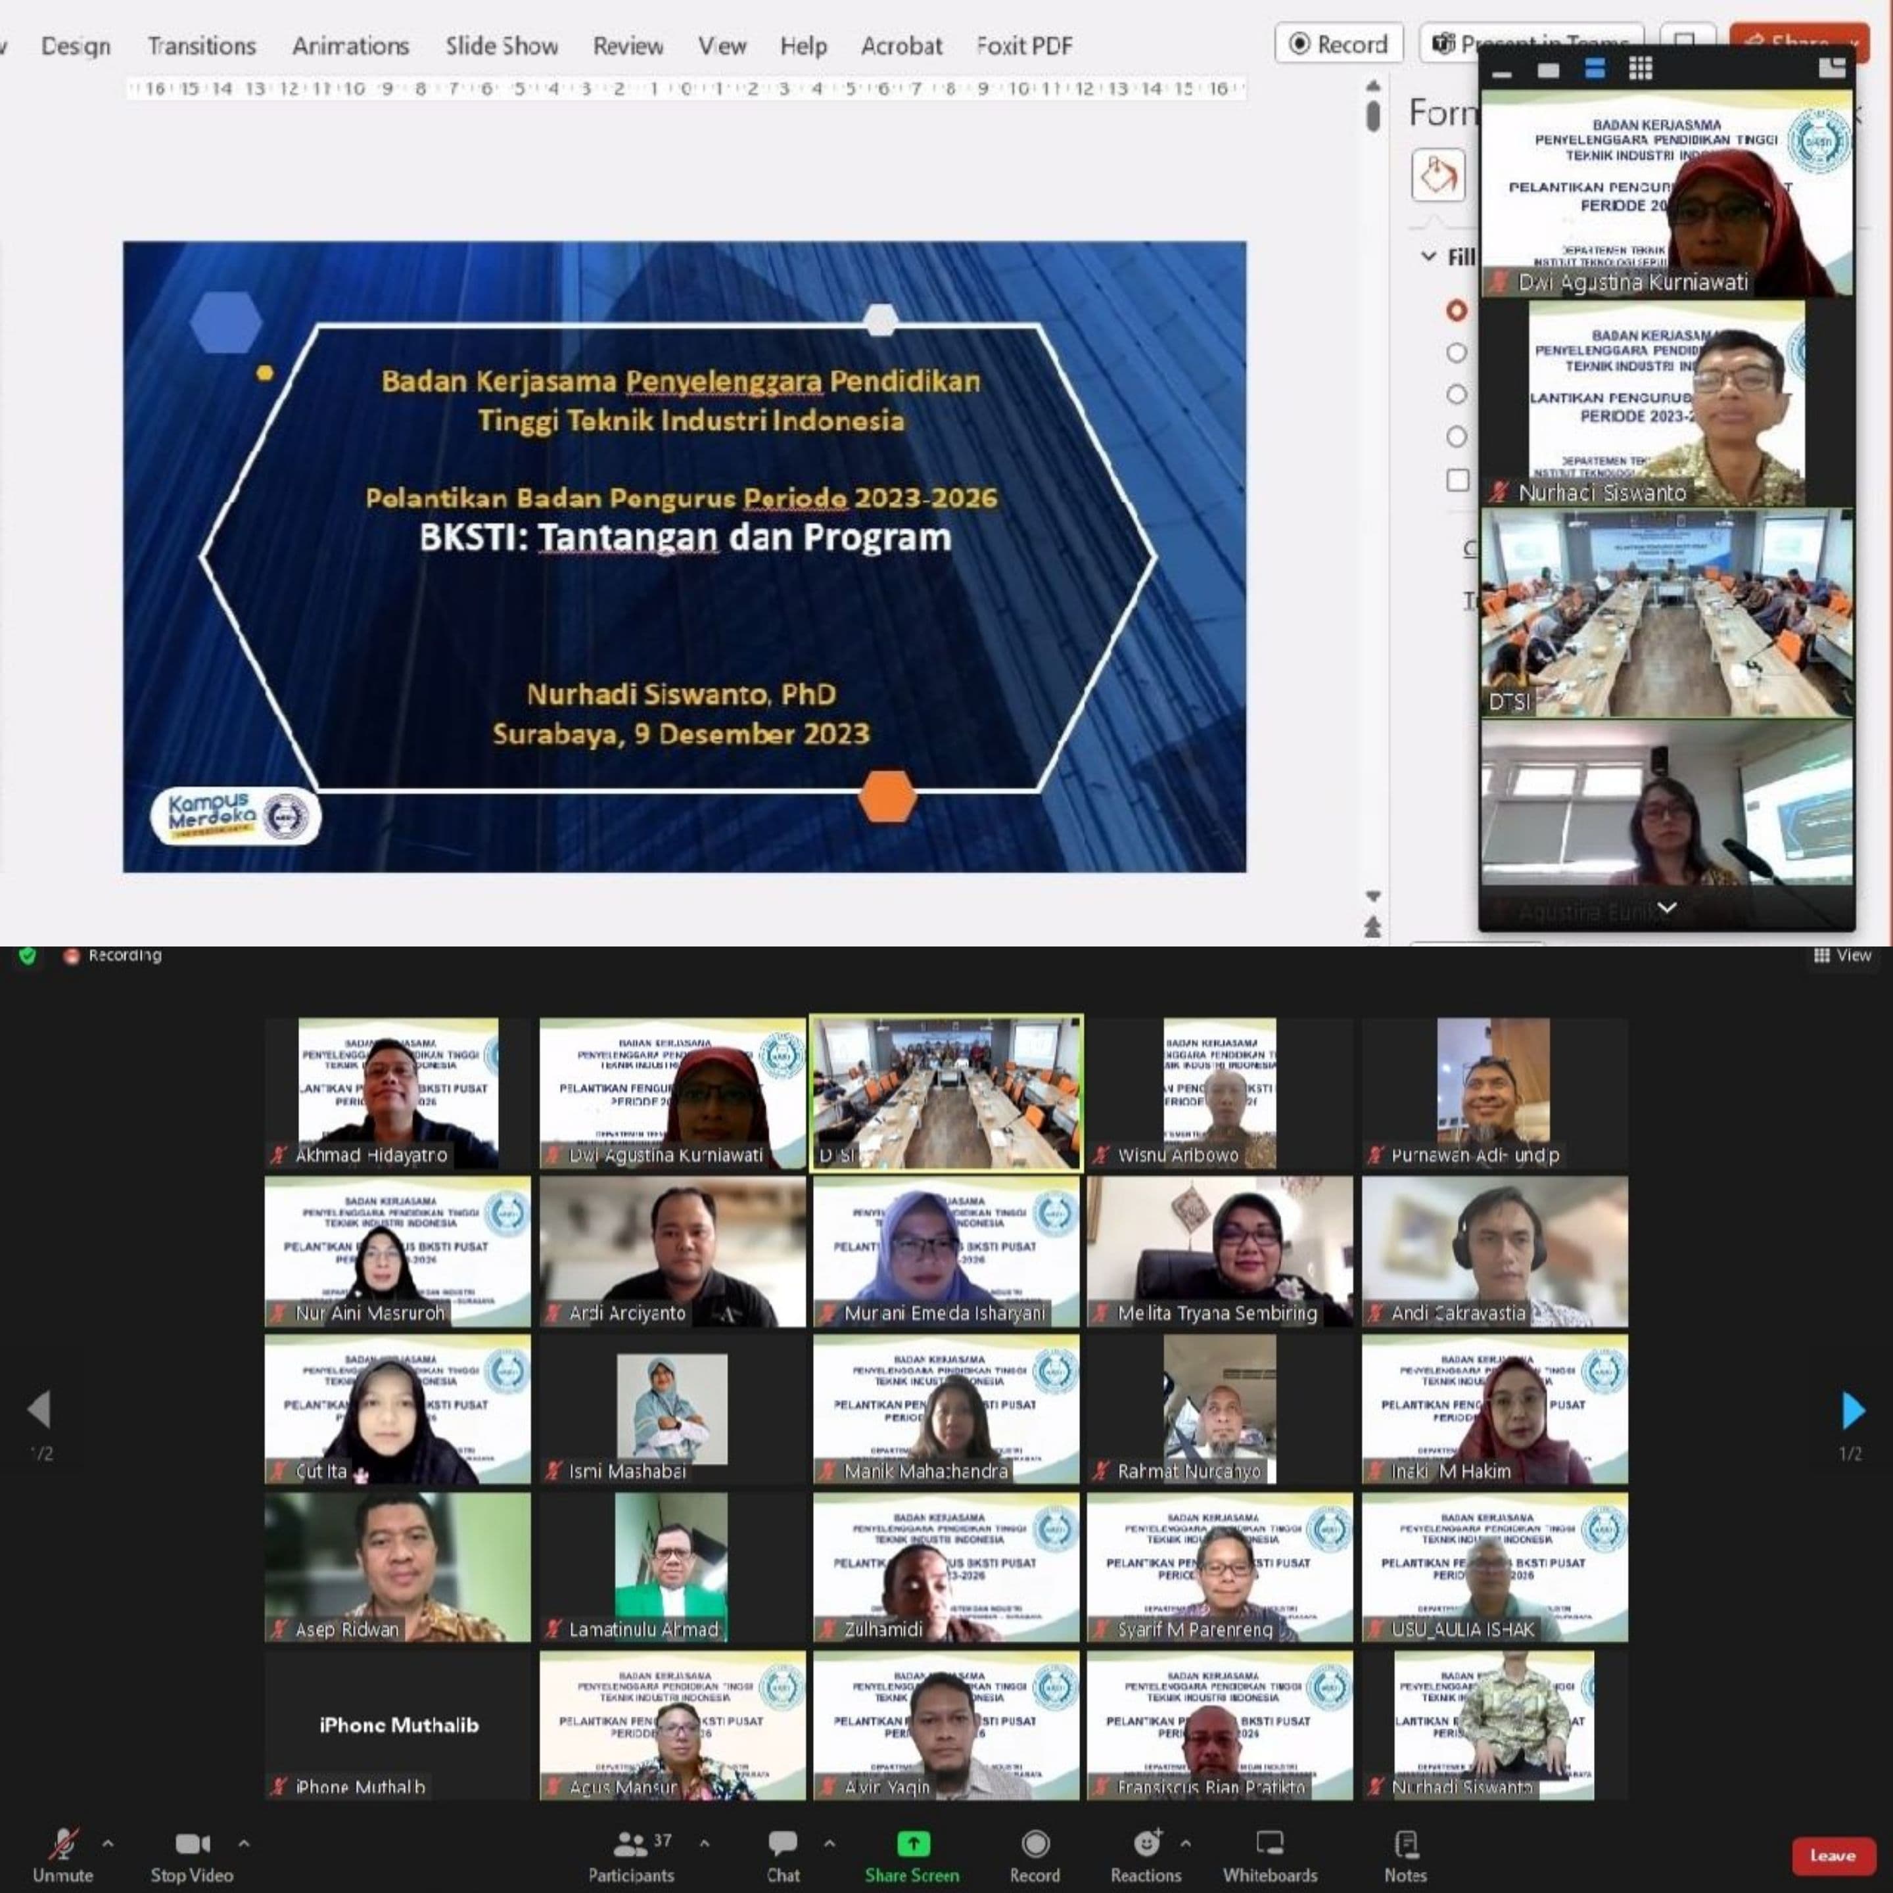Screen dimensions: 1893x1893
Task: Open the Slide Show ribbon tab
Action: 502,46
